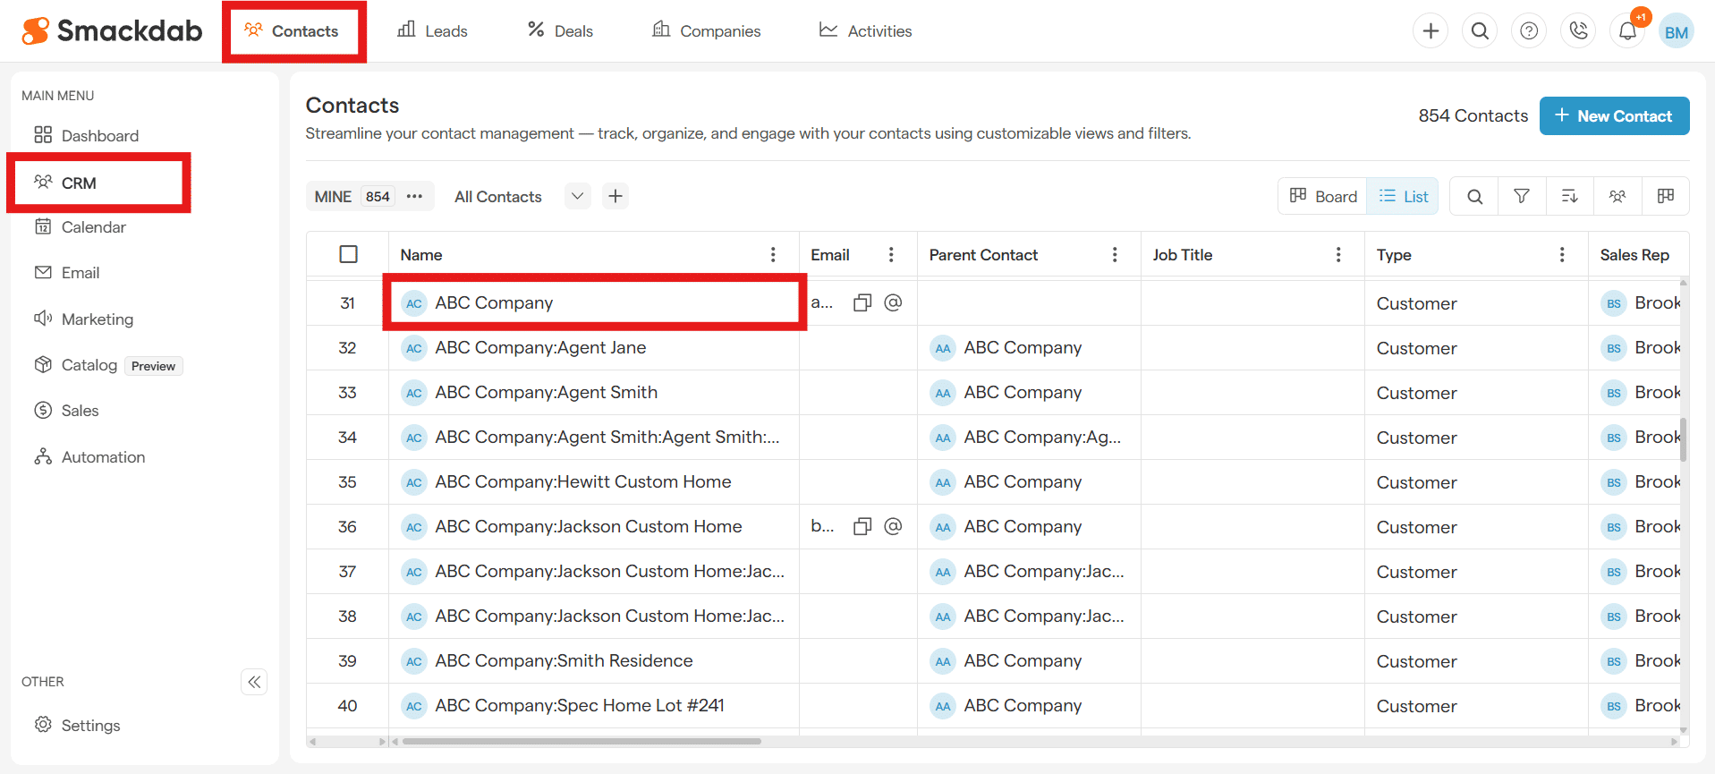
Task: Open the sort icon in list toolbar
Action: pyautogui.click(x=1569, y=196)
